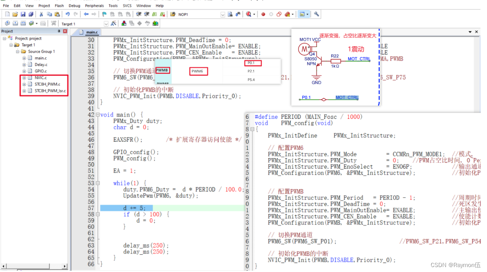Open the NOP1 search history dropdown
The image size is (487, 272).
(223, 14)
